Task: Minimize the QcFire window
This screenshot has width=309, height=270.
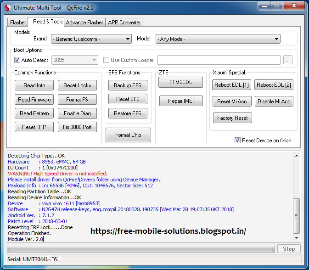Action: pyautogui.click(x=264, y=6)
